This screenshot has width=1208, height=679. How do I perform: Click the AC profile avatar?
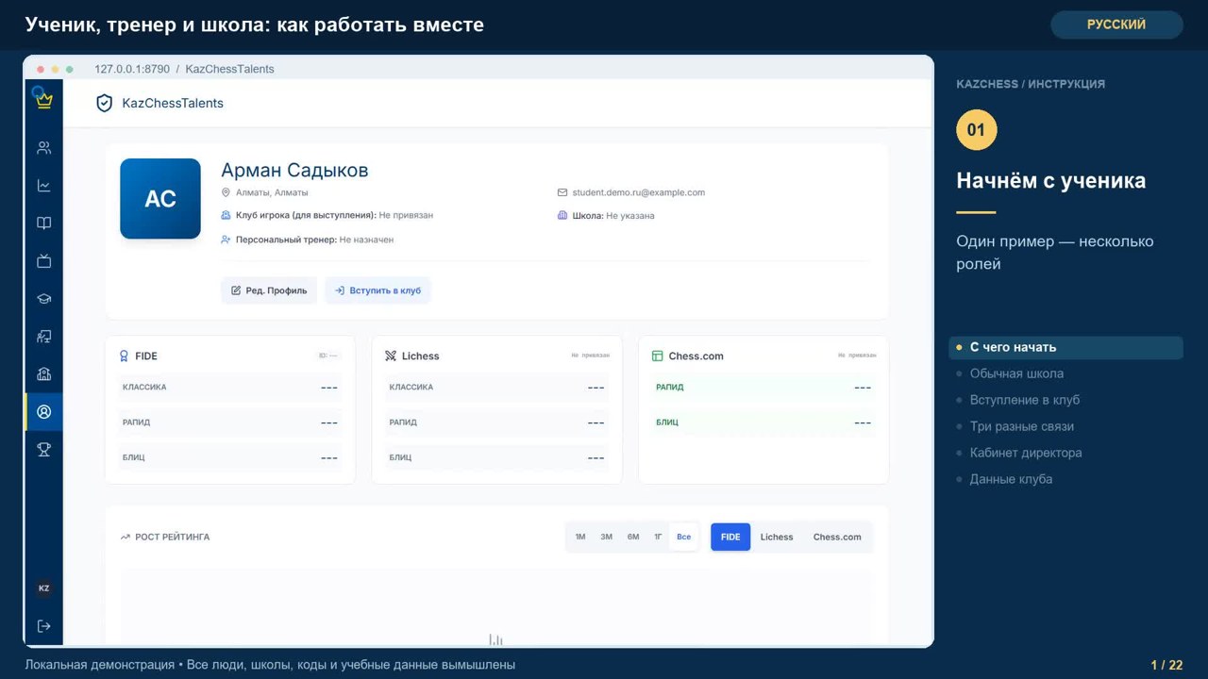[160, 198]
